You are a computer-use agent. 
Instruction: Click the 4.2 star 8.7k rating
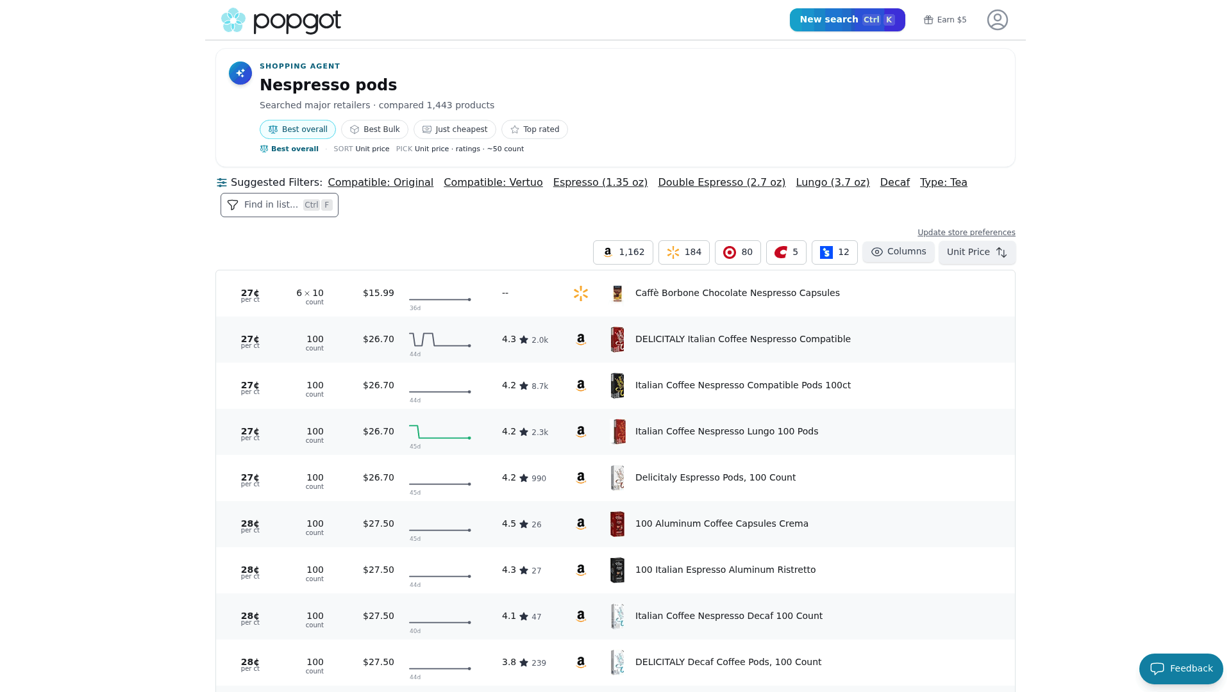[525, 386]
